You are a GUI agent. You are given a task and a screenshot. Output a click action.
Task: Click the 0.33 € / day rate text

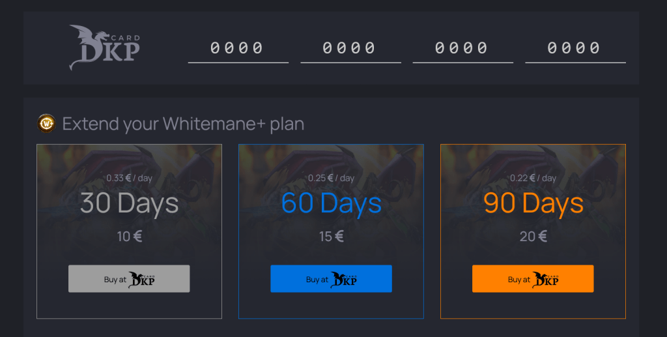pyautogui.click(x=129, y=178)
